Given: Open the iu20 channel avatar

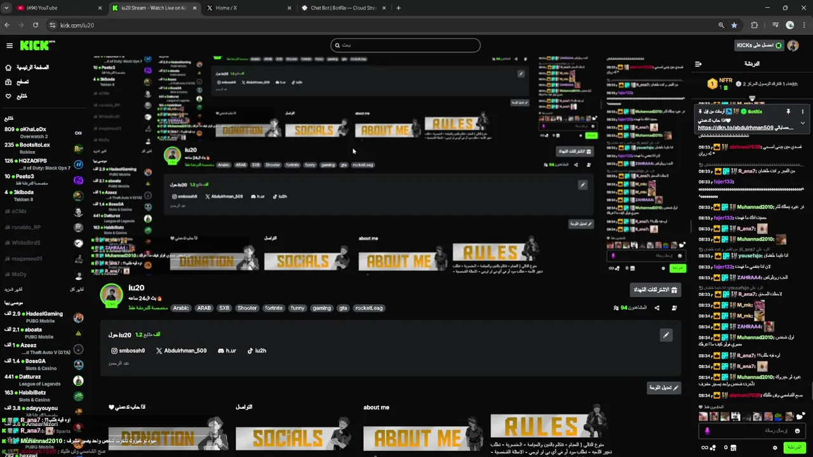Looking at the screenshot, I should (112, 295).
